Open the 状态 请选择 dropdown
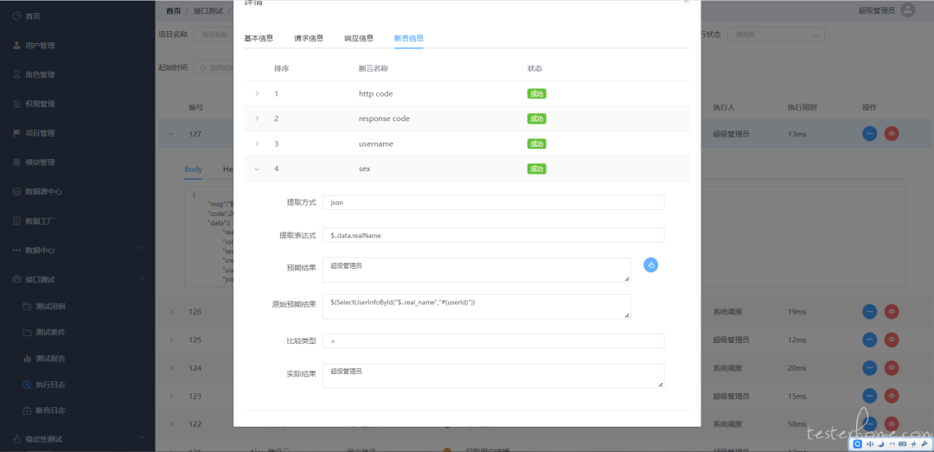The width and height of the screenshot is (934, 452). pyautogui.click(x=776, y=35)
